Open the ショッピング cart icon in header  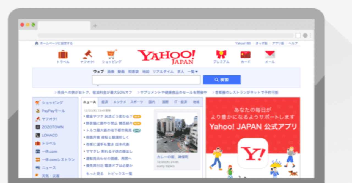[x=112, y=54]
